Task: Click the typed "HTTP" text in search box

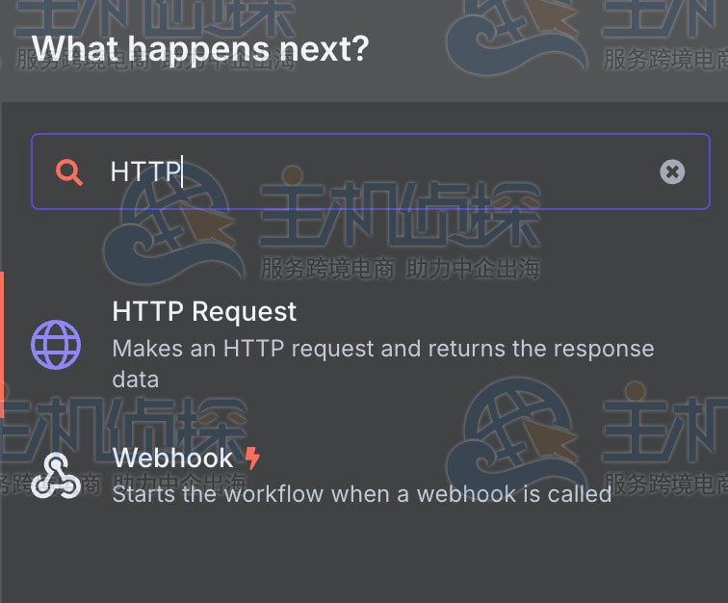Action: pos(144,172)
